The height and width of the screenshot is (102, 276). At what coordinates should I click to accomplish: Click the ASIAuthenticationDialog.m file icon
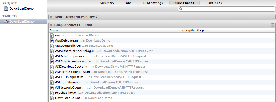pyautogui.click(x=52, y=51)
